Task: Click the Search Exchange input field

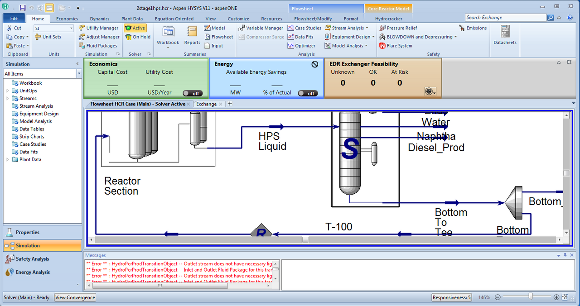Action: tap(506, 18)
